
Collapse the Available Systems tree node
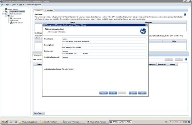3,14
